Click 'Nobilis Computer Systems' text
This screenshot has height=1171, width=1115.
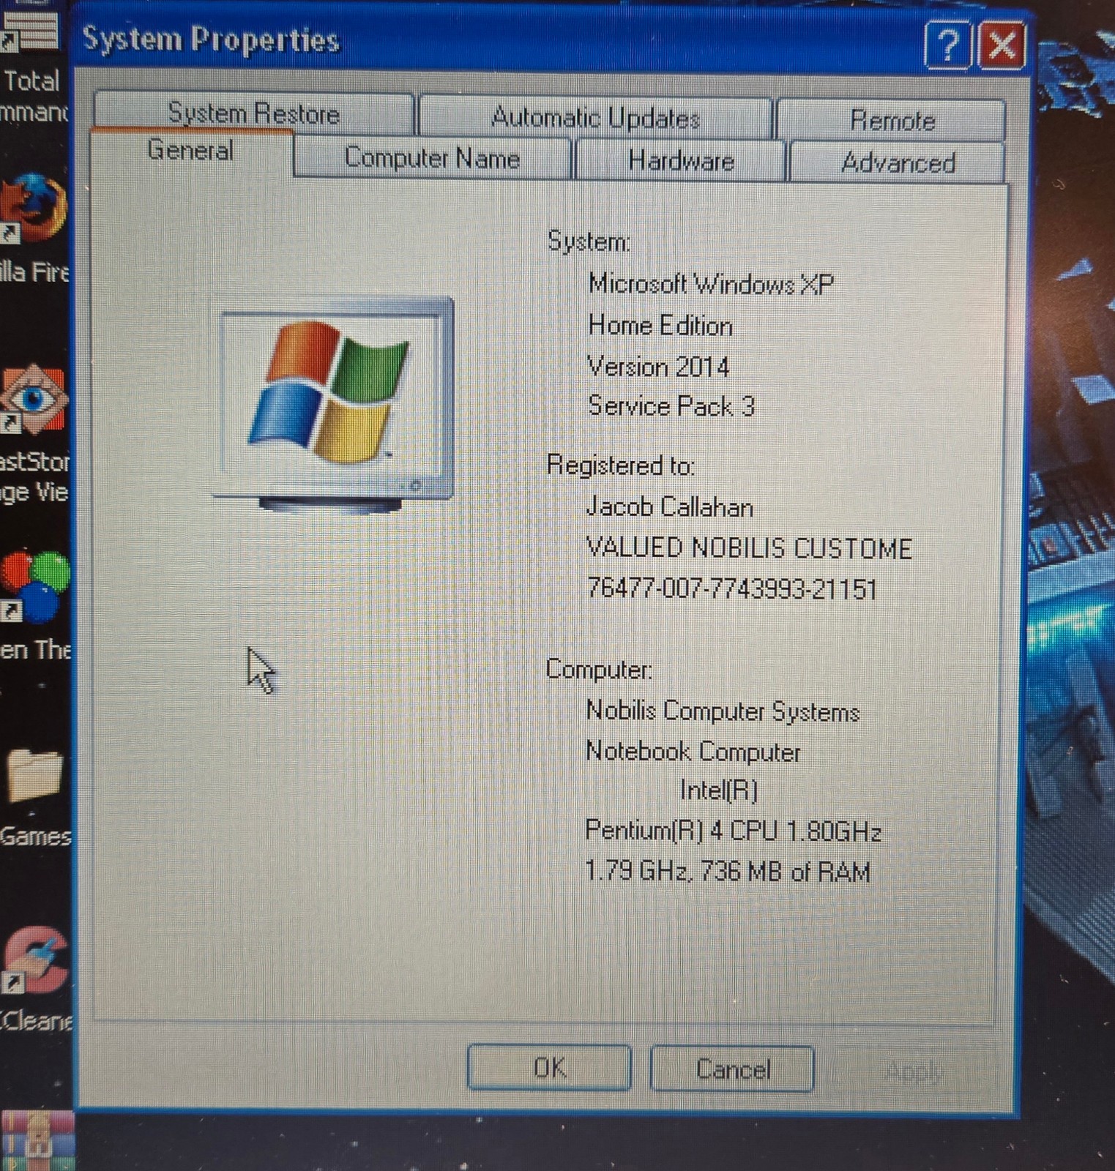click(722, 711)
